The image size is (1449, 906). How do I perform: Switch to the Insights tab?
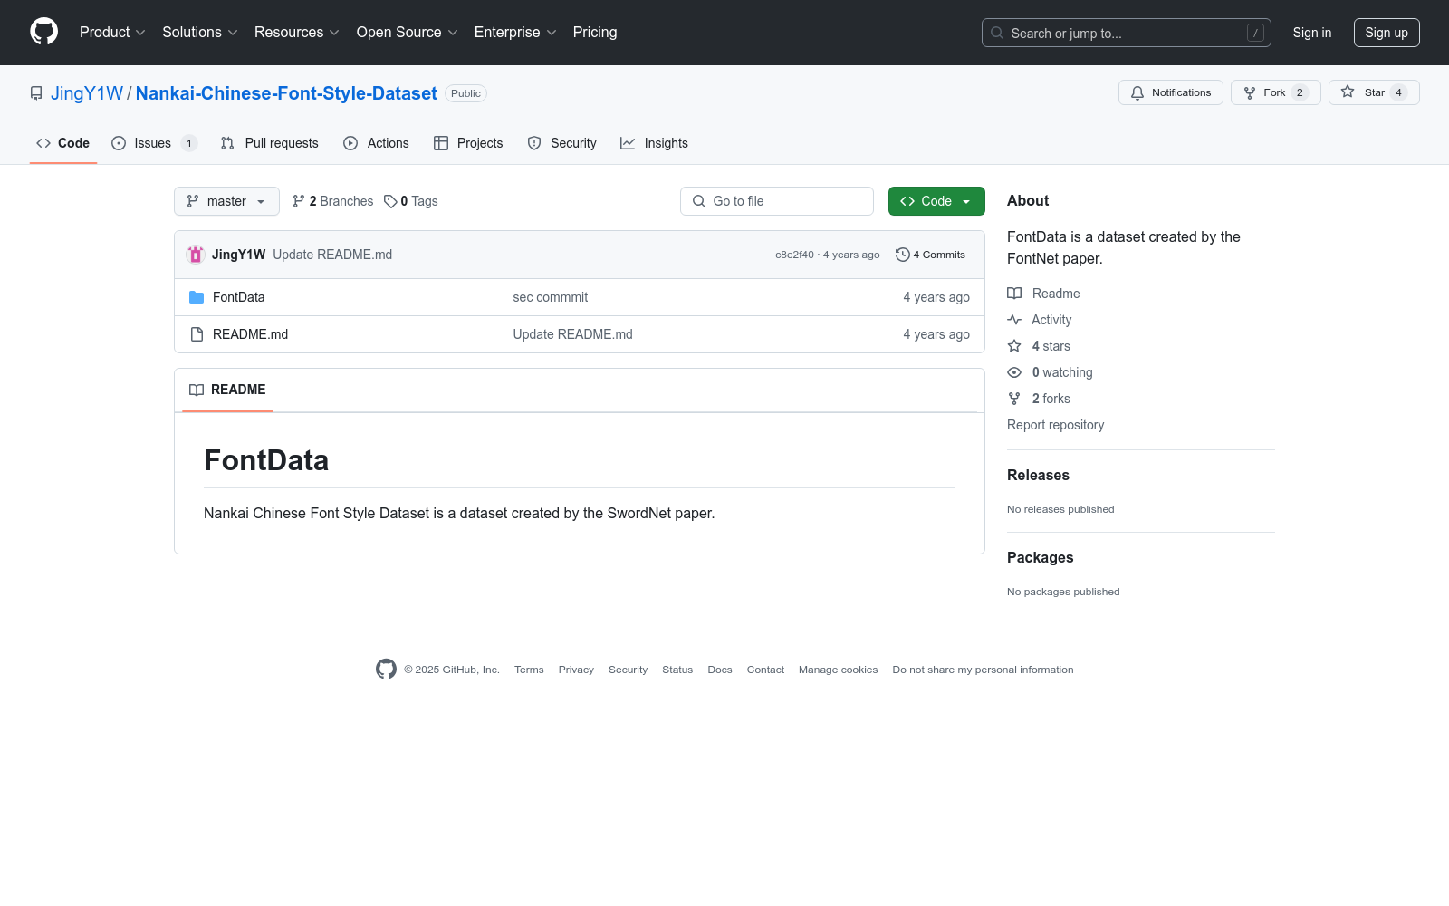tap(655, 143)
